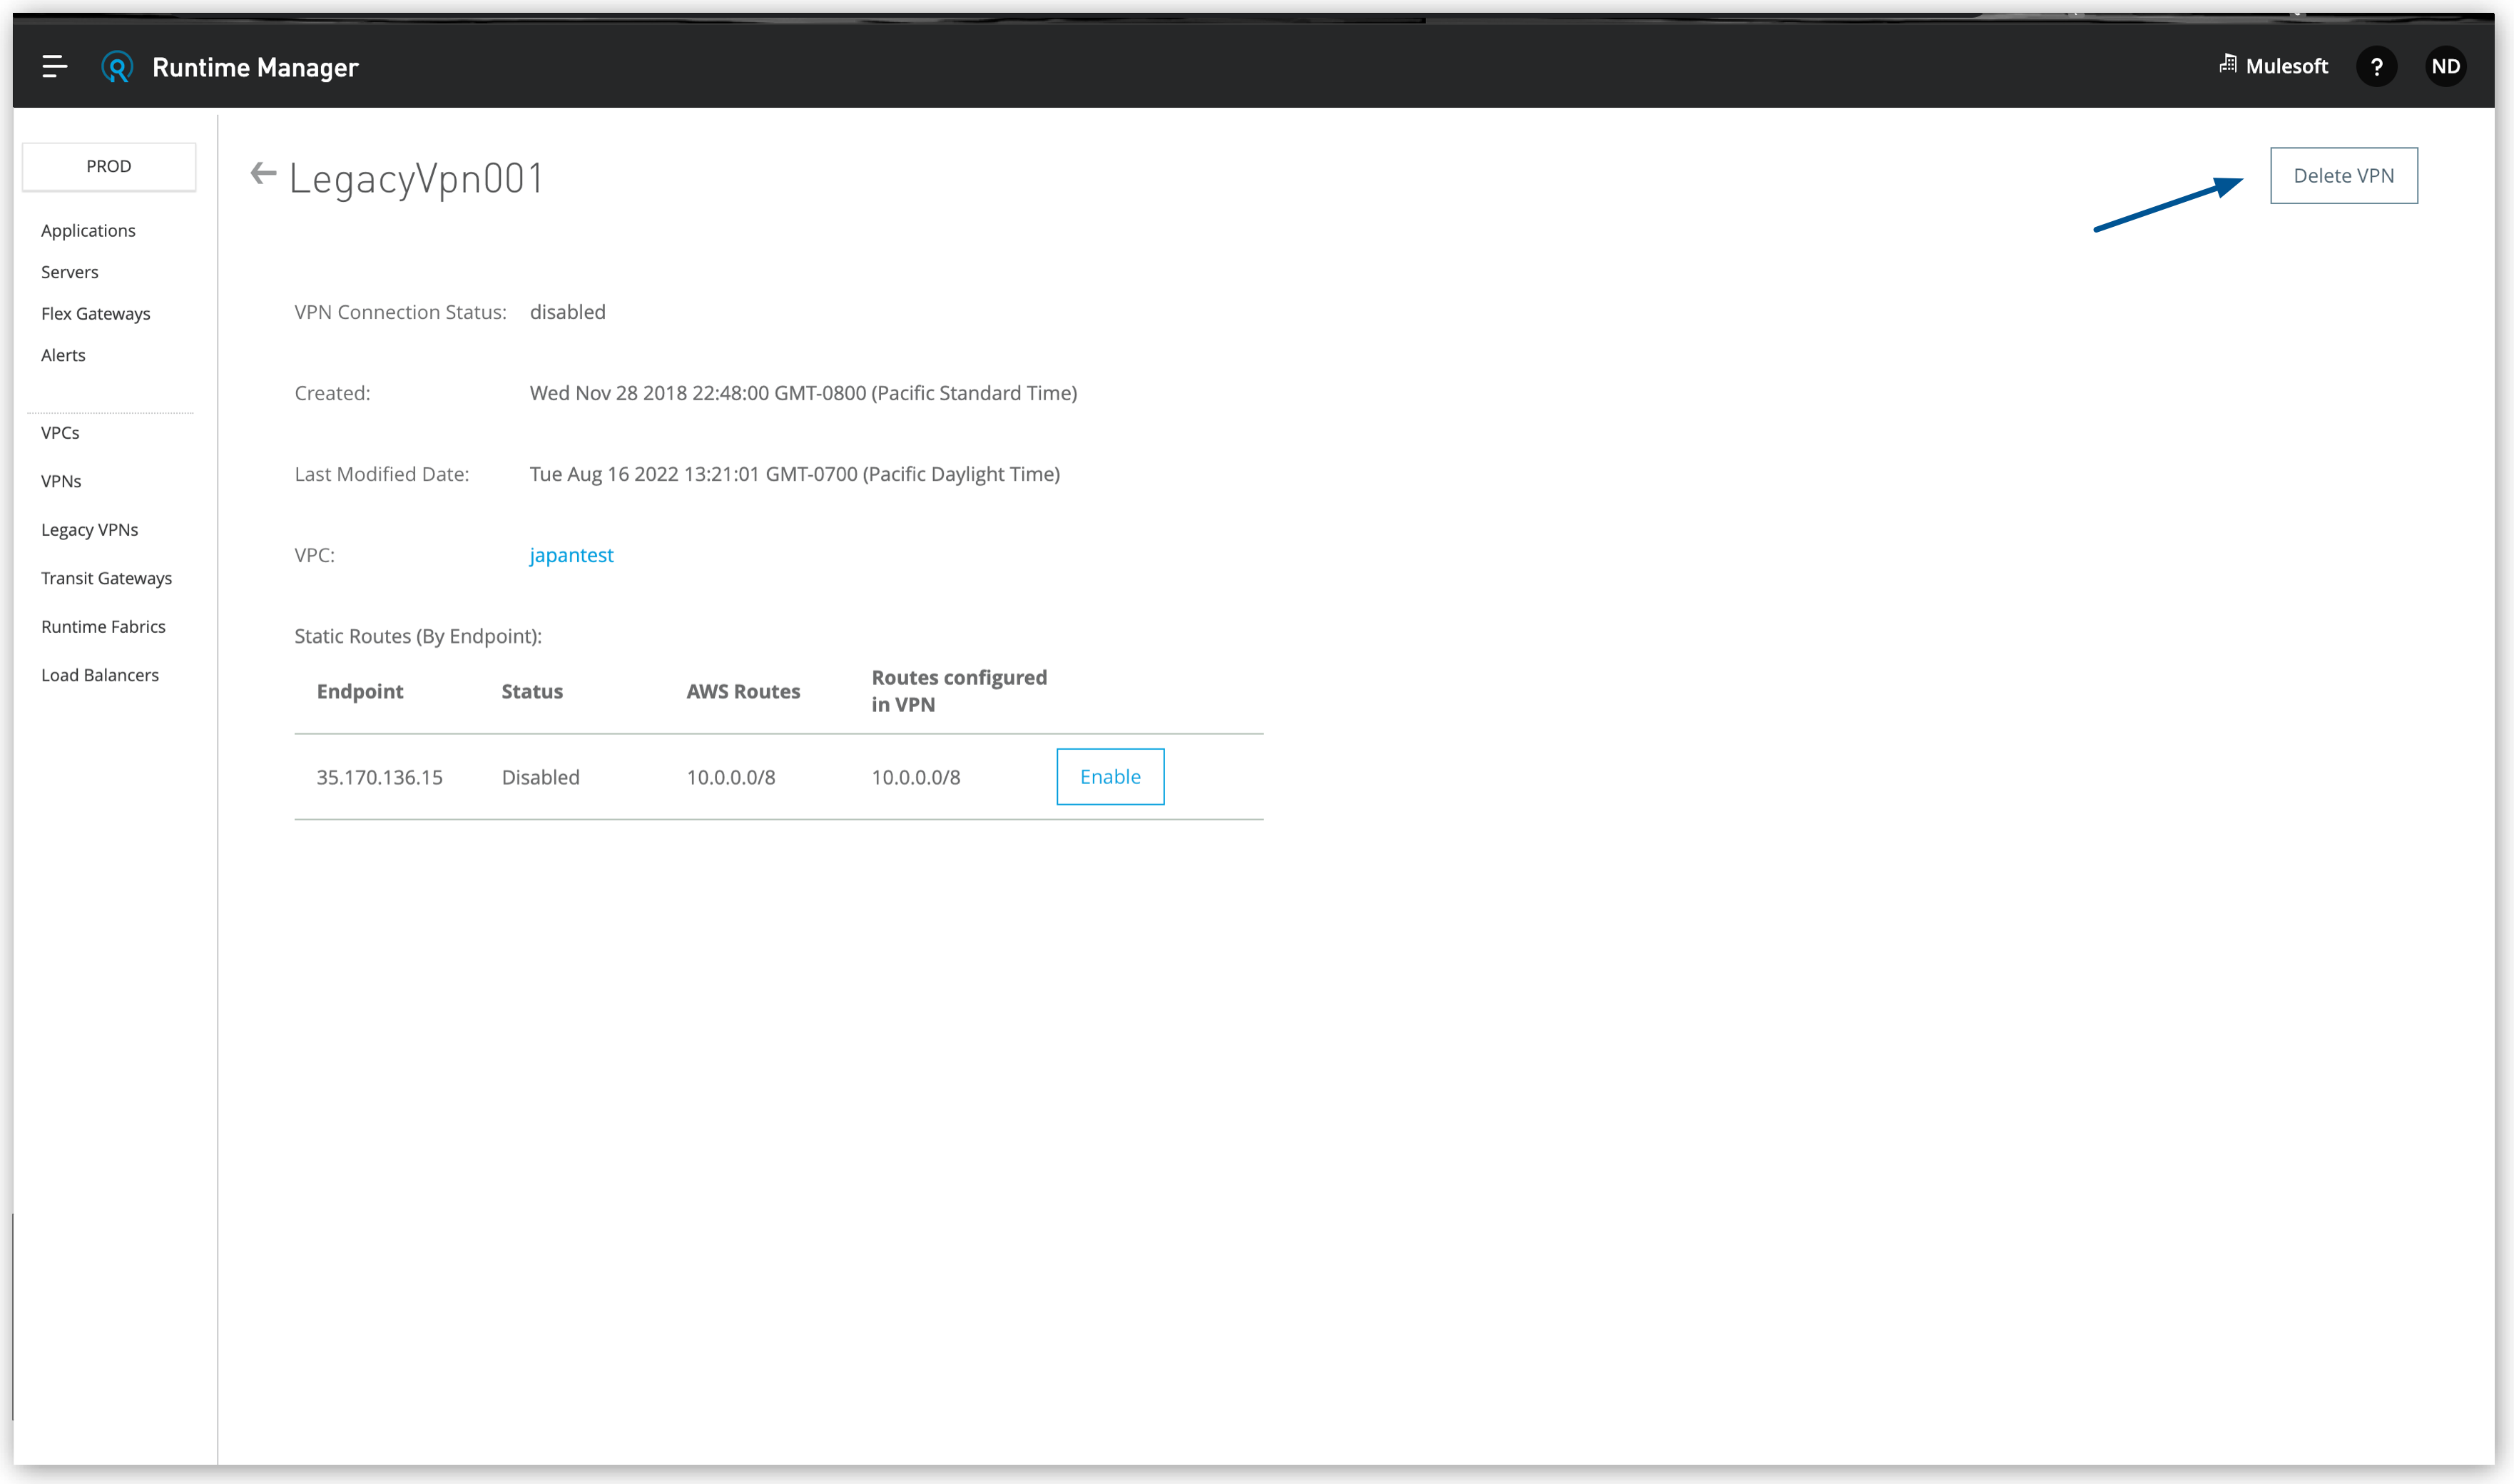Click the Delete VPN button
Screen dimensions: 2514x1484
2343,176
